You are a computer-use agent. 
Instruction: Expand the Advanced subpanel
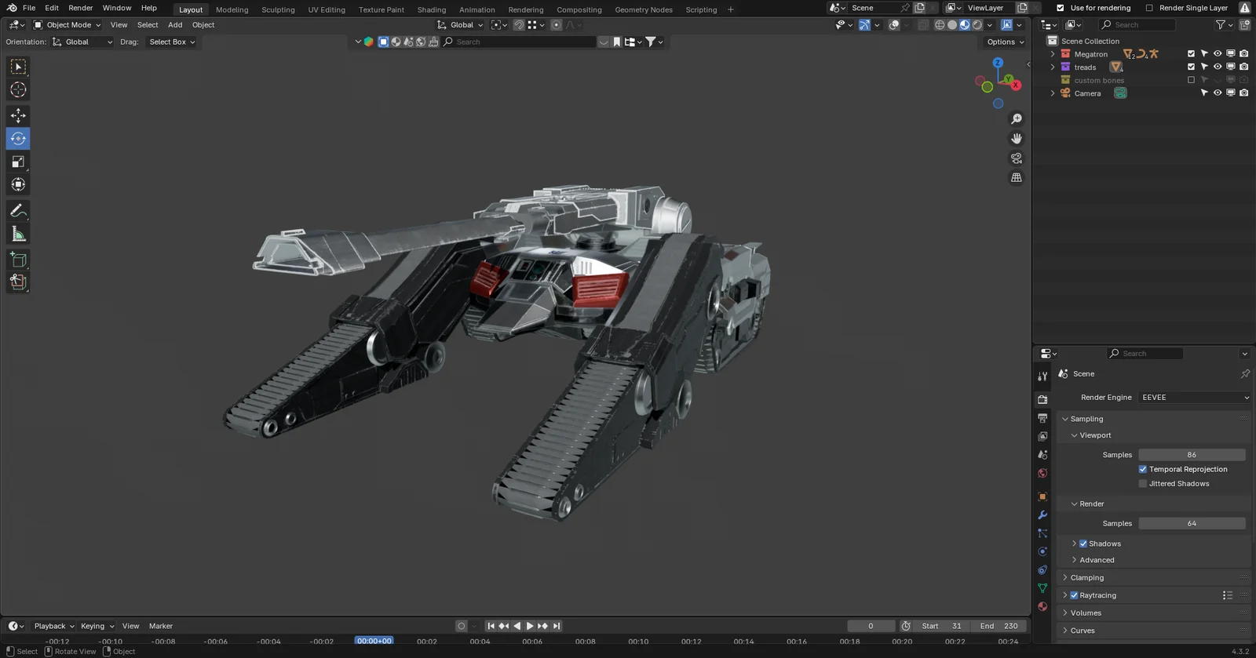(1096, 560)
